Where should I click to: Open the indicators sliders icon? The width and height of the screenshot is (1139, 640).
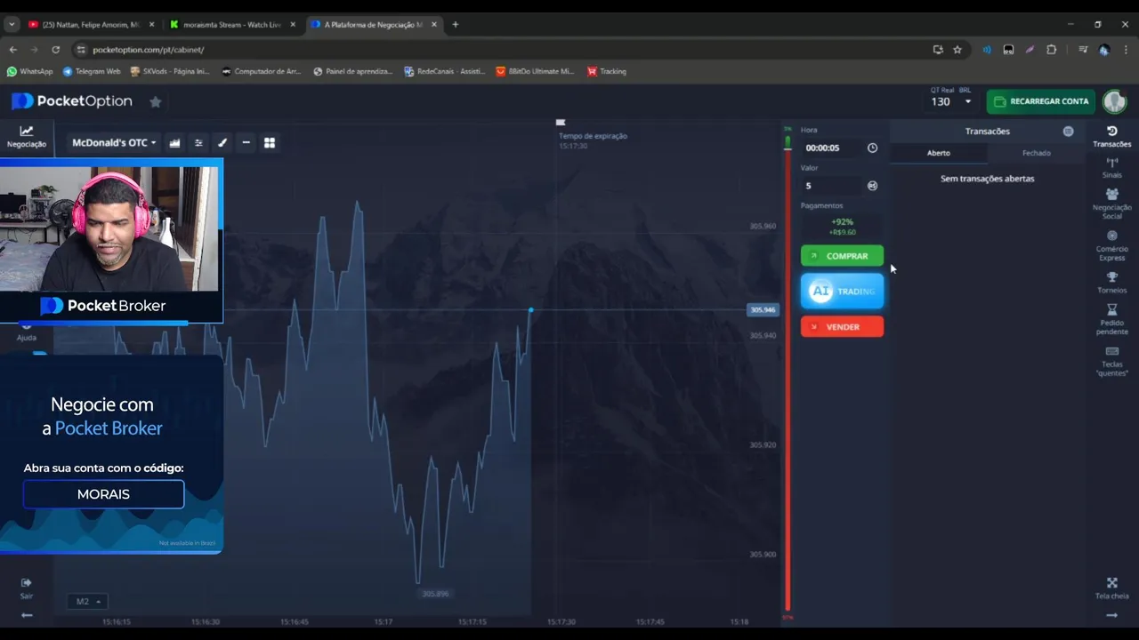[198, 142]
